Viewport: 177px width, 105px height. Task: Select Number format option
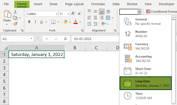[x=145, y=34]
